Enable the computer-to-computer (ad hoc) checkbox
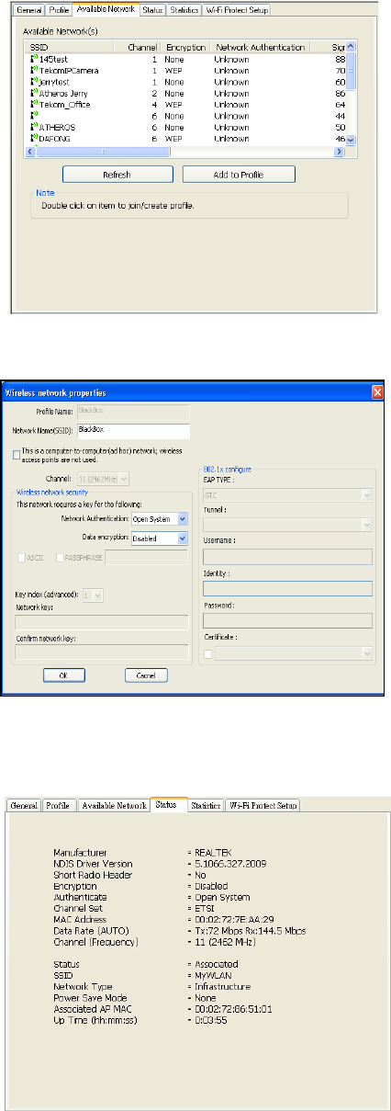 coord(17,454)
